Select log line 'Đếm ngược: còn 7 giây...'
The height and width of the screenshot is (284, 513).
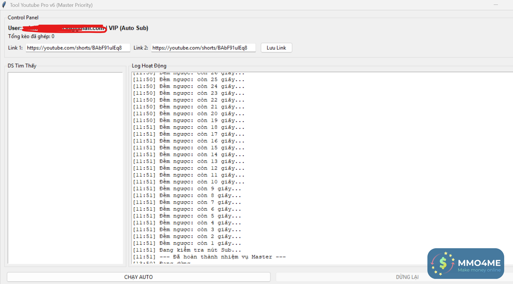(x=187, y=202)
